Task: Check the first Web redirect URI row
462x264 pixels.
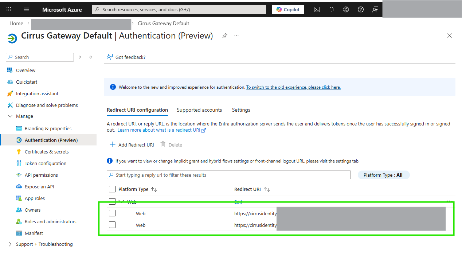Action: (x=112, y=213)
